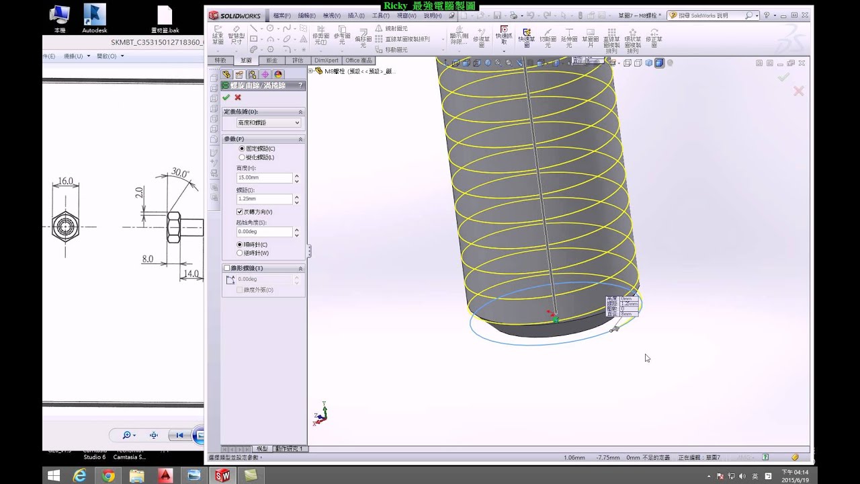
Task: Open the SolidWorks search options dropdown
Action: (x=757, y=15)
